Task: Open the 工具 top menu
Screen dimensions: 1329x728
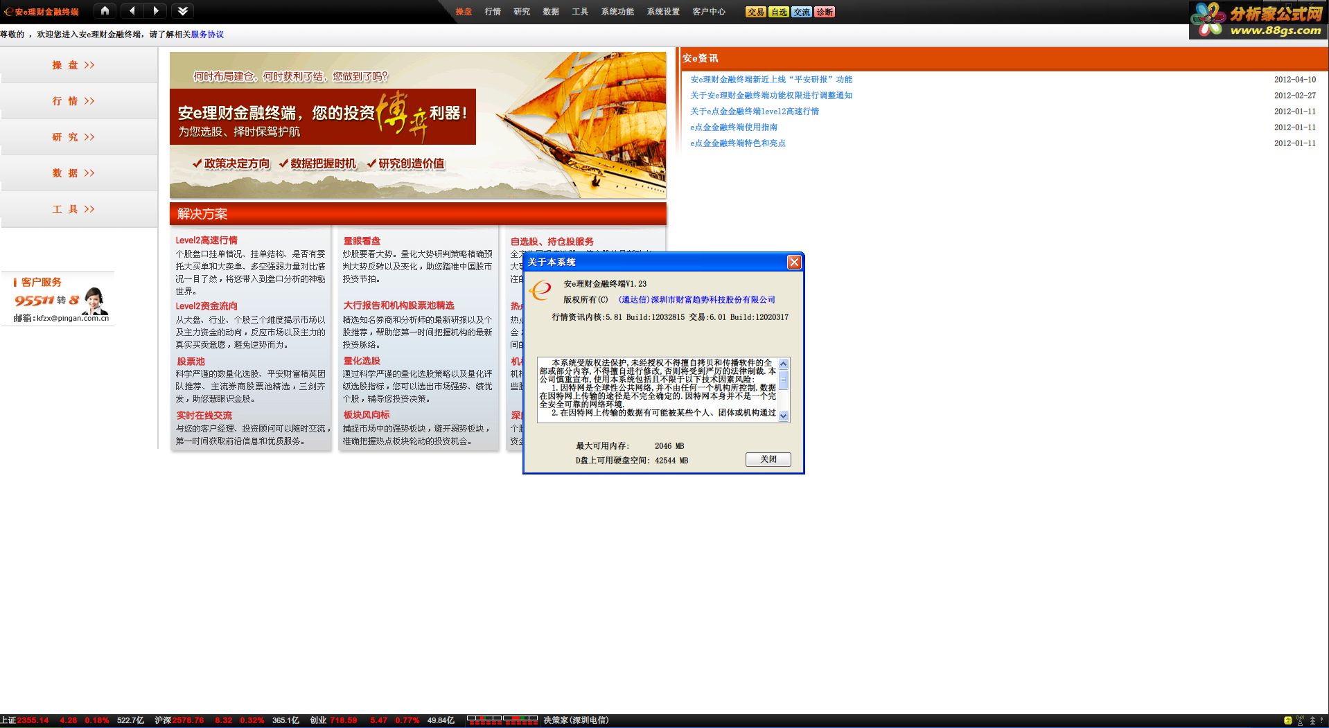Action: pos(580,12)
